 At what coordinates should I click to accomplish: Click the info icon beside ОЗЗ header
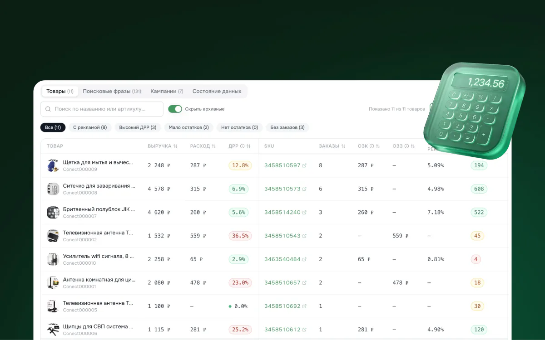[x=406, y=146]
